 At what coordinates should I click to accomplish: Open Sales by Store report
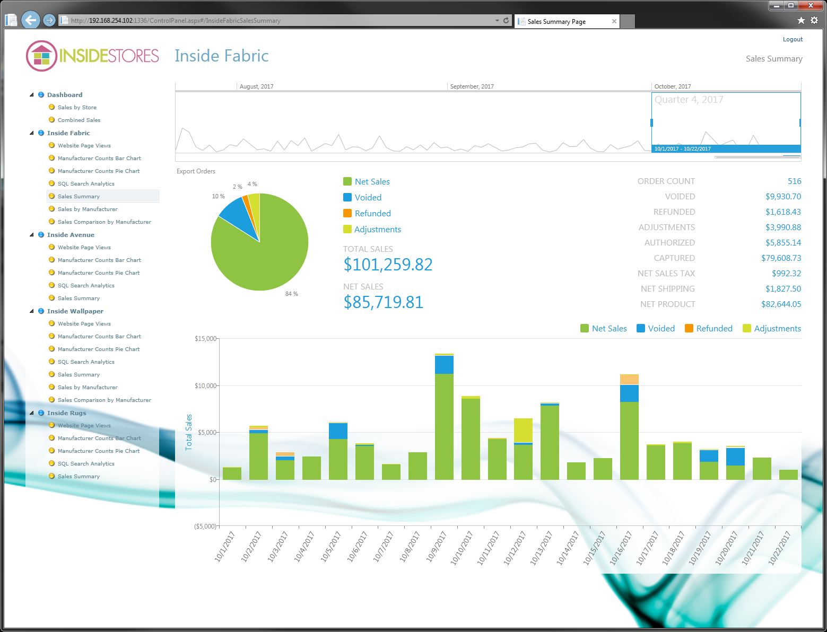click(77, 108)
